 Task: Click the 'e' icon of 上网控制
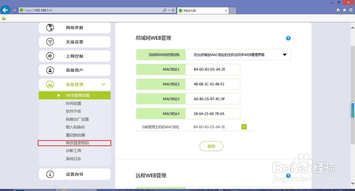click(50, 56)
